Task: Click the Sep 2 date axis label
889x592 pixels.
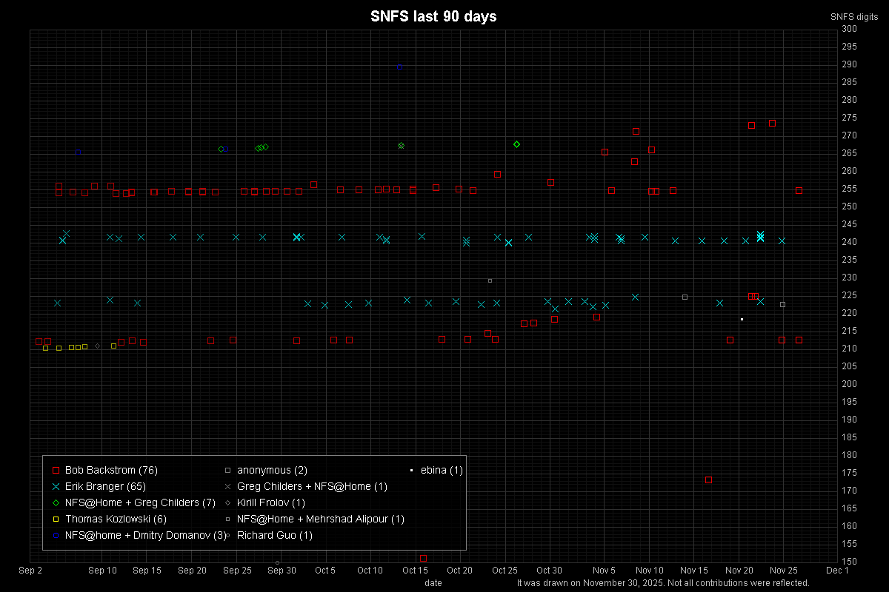Action: pyautogui.click(x=30, y=571)
